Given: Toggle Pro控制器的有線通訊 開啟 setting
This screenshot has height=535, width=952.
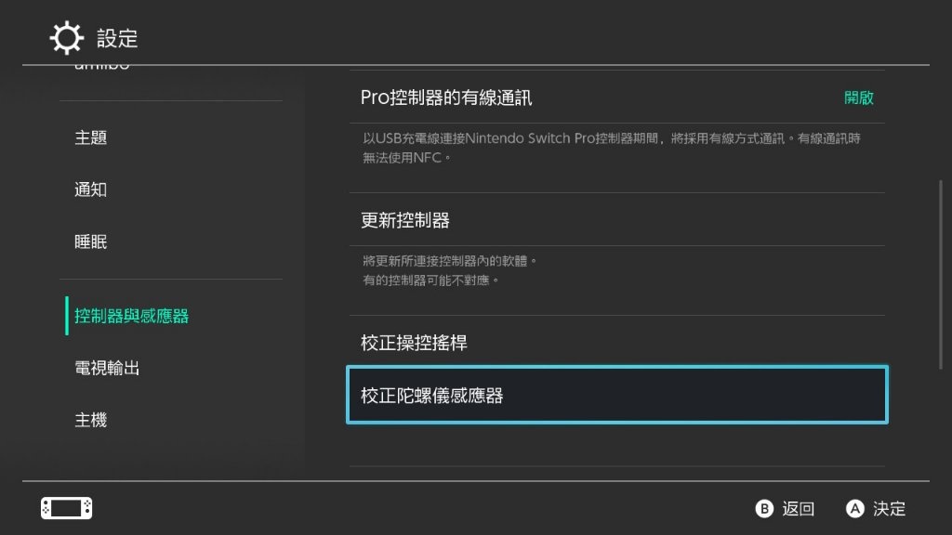Looking at the screenshot, I should (x=617, y=98).
